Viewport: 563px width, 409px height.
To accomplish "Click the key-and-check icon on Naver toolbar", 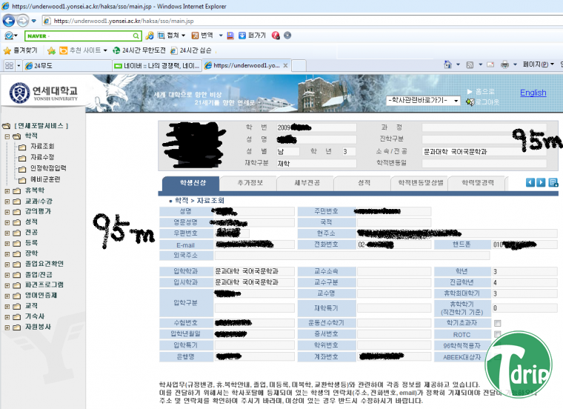I will tap(150, 36).
